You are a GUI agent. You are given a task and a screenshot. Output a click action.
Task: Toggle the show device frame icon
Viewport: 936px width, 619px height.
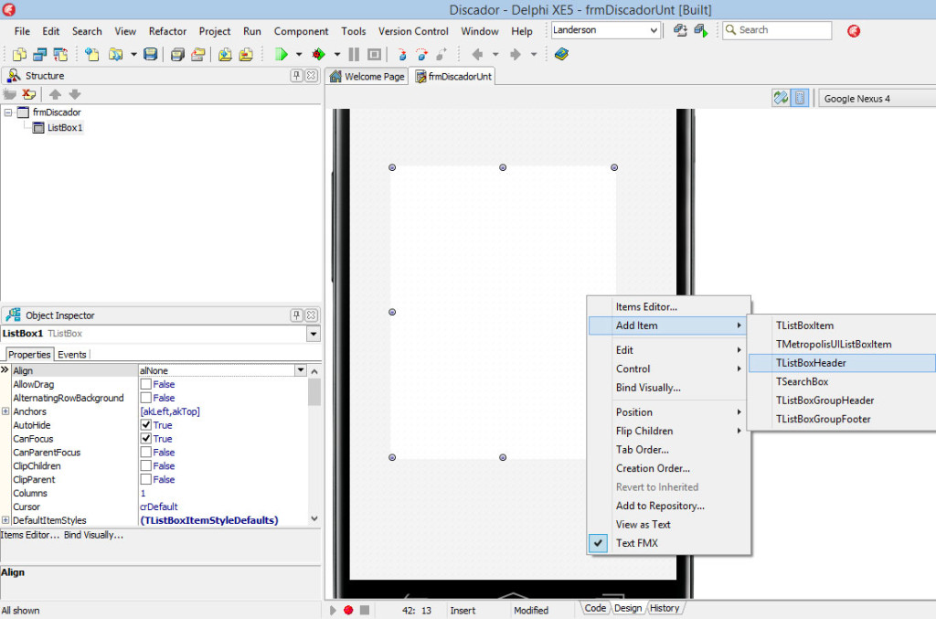(800, 98)
